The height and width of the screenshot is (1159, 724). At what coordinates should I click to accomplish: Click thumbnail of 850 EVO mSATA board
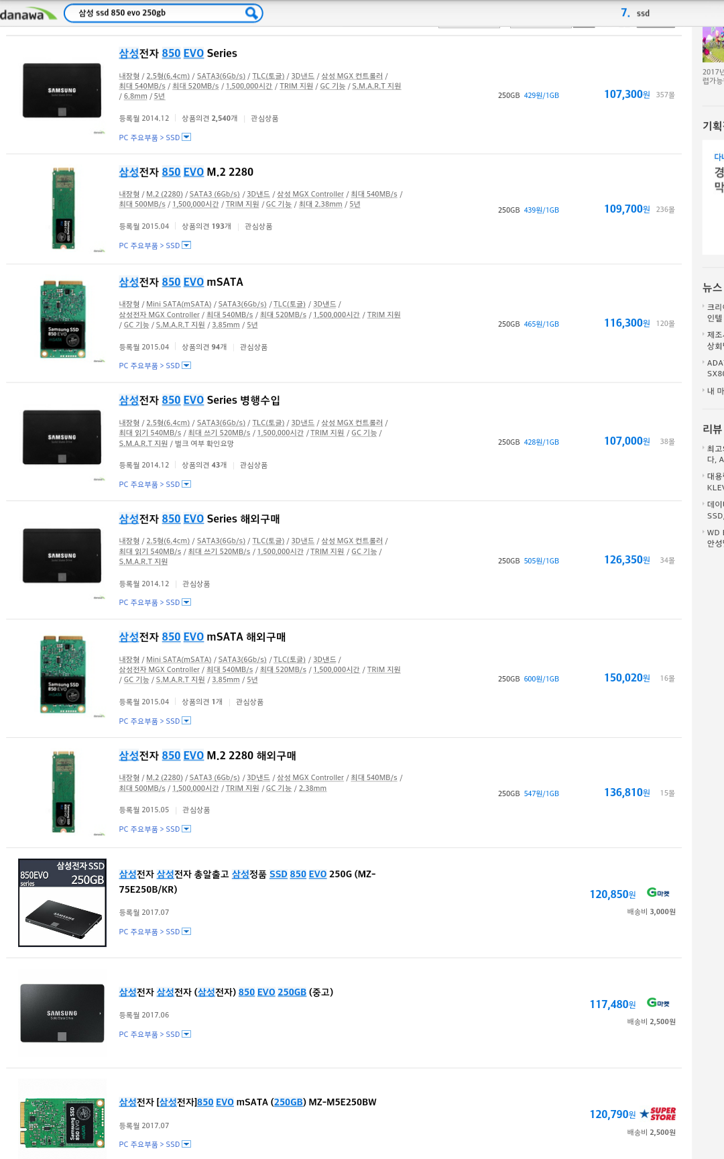click(62, 319)
